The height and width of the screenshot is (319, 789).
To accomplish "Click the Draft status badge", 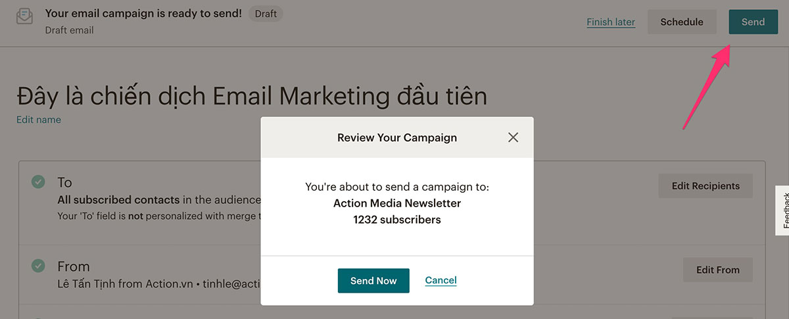I will tap(266, 14).
